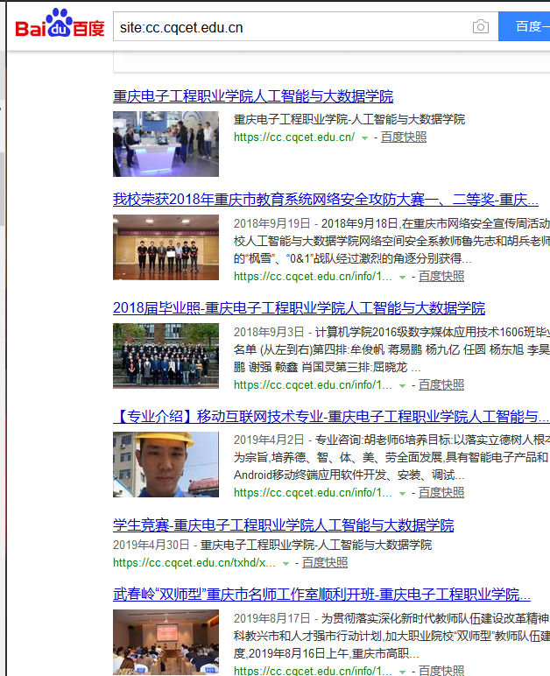Click the Baidu logo

coord(60,24)
